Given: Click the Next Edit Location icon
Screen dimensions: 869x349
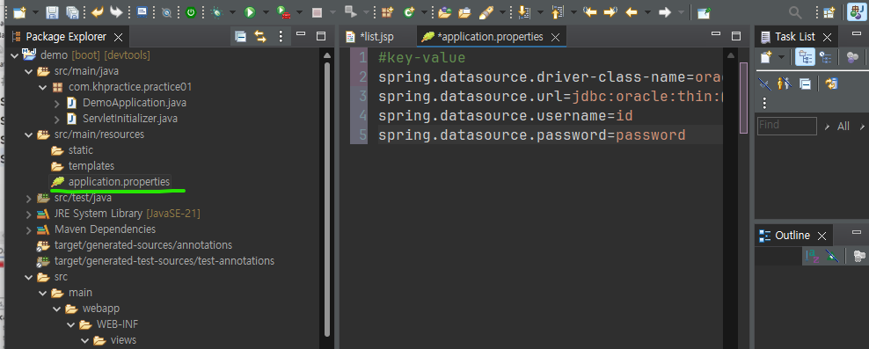Looking at the screenshot, I should click(610, 12).
